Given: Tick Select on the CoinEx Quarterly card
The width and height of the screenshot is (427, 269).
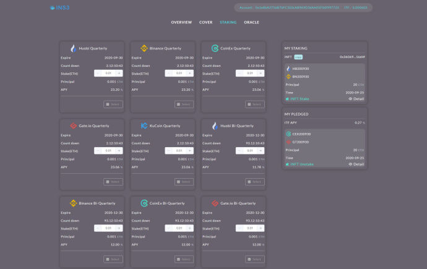Looking at the screenshot, I should coord(254,105).
